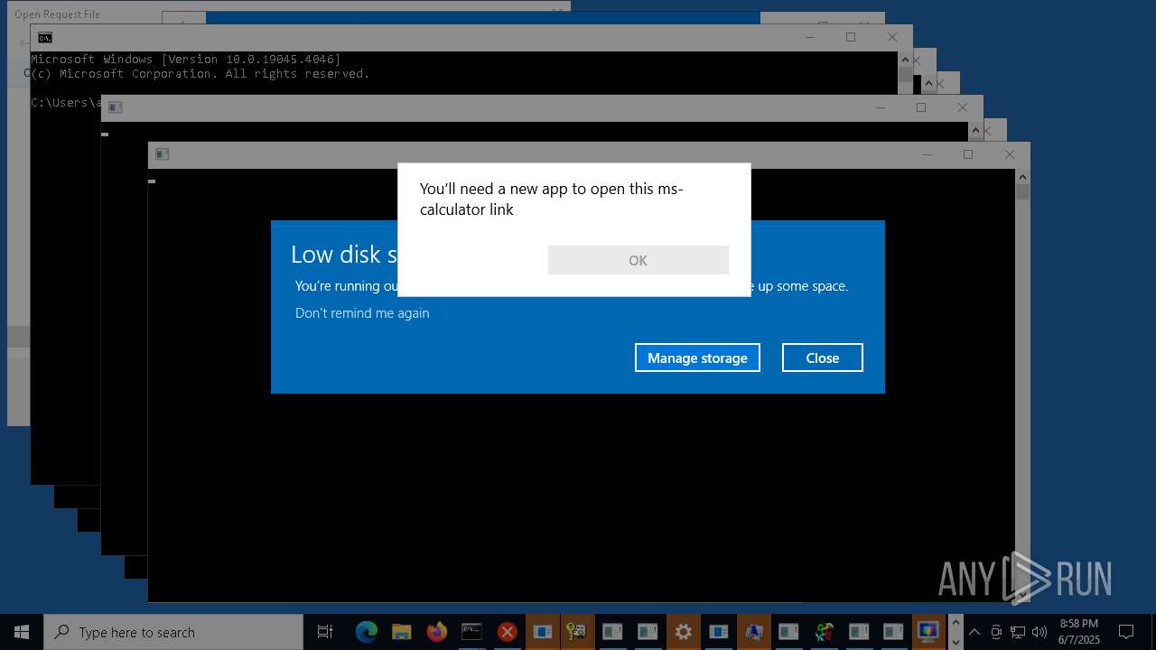Open the keys icon app on the taskbar

(577, 632)
